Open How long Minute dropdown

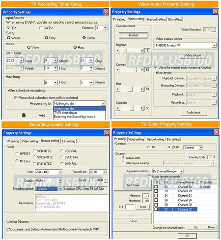(91, 83)
